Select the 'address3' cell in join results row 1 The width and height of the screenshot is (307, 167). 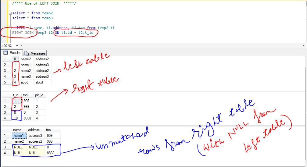[35, 135]
